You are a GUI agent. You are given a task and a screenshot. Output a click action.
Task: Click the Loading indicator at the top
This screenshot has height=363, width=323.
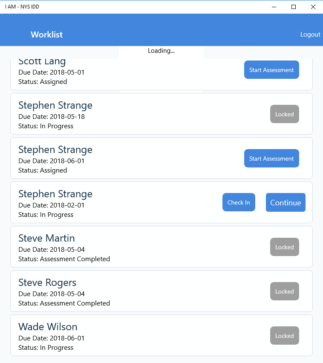(161, 50)
